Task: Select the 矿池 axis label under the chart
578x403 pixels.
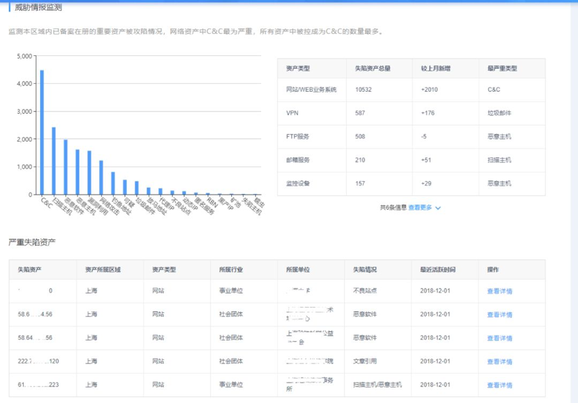Action: click(235, 201)
